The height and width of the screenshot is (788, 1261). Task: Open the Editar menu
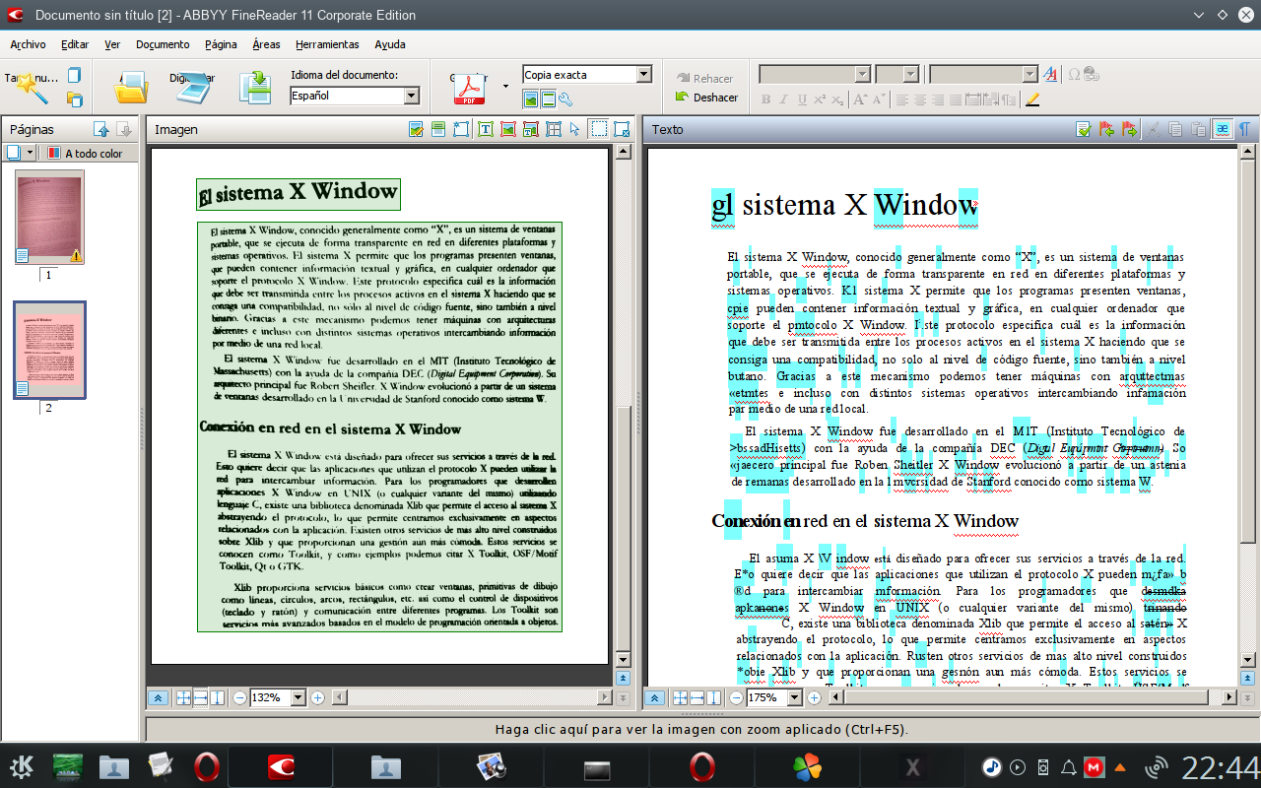pyautogui.click(x=75, y=44)
